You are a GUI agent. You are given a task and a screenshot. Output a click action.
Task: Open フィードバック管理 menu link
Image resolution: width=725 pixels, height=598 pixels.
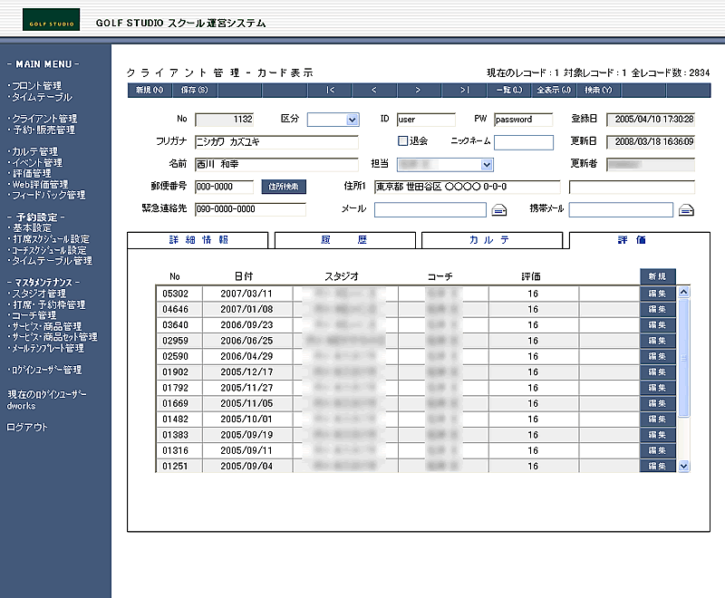[x=49, y=195]
